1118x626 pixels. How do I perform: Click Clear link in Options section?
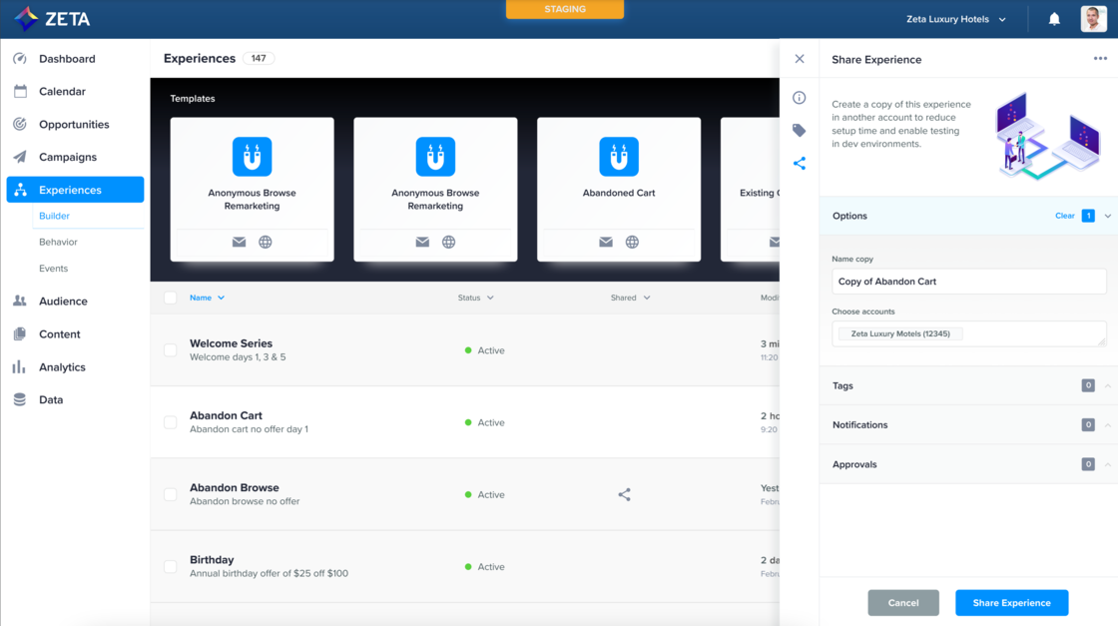(x=1064, y=216)
